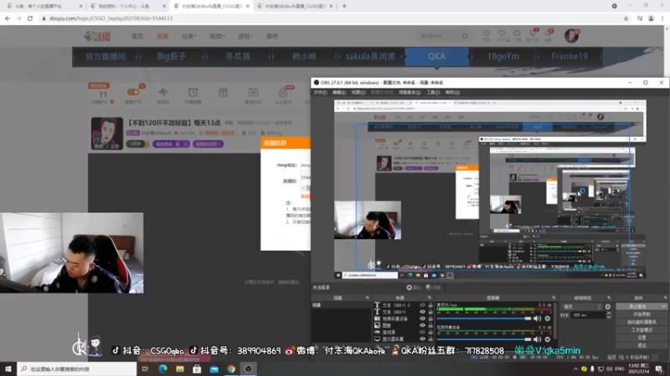Open properties of the selected OBS source
Viewport: 670px width, 376px height.
[x=413, y=287]
